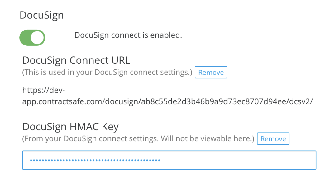Click Remove next to DocuSign HMAC Key
This screenshot has width=334, height=183.
click(273, 138)
